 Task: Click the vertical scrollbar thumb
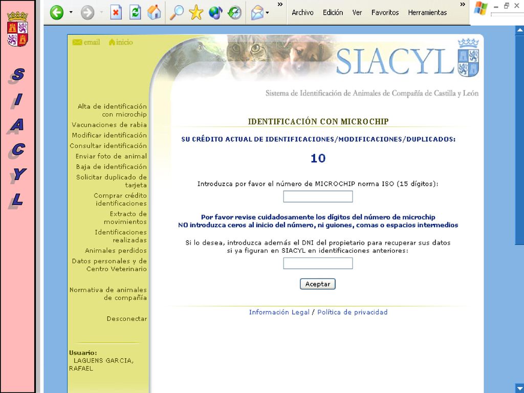pyautogui.click(x=520, y=140)
